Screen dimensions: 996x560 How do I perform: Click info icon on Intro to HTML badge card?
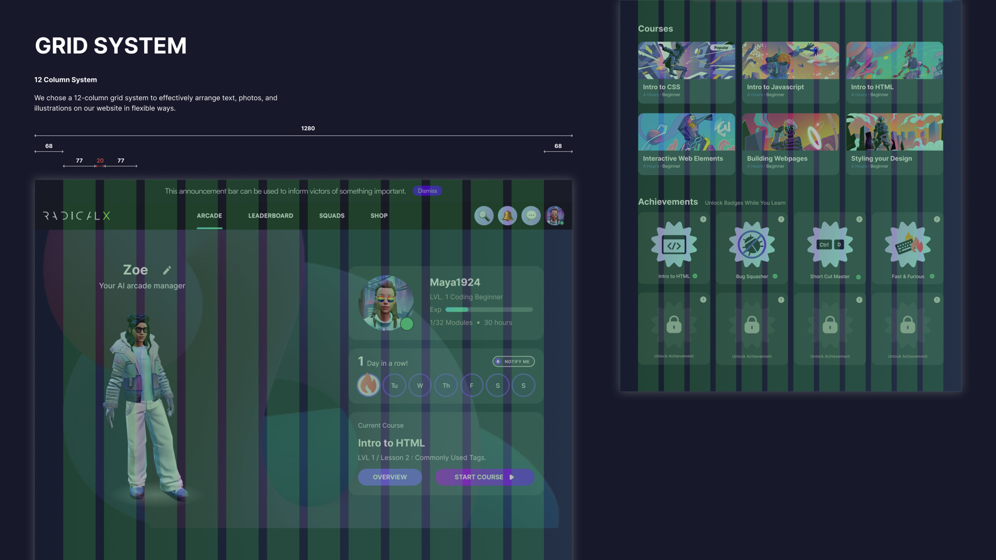pos(703,219)
